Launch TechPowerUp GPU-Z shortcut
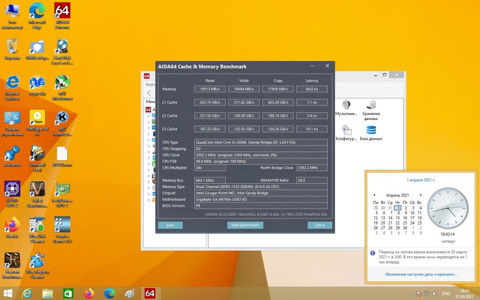 (x=62, y=194)
